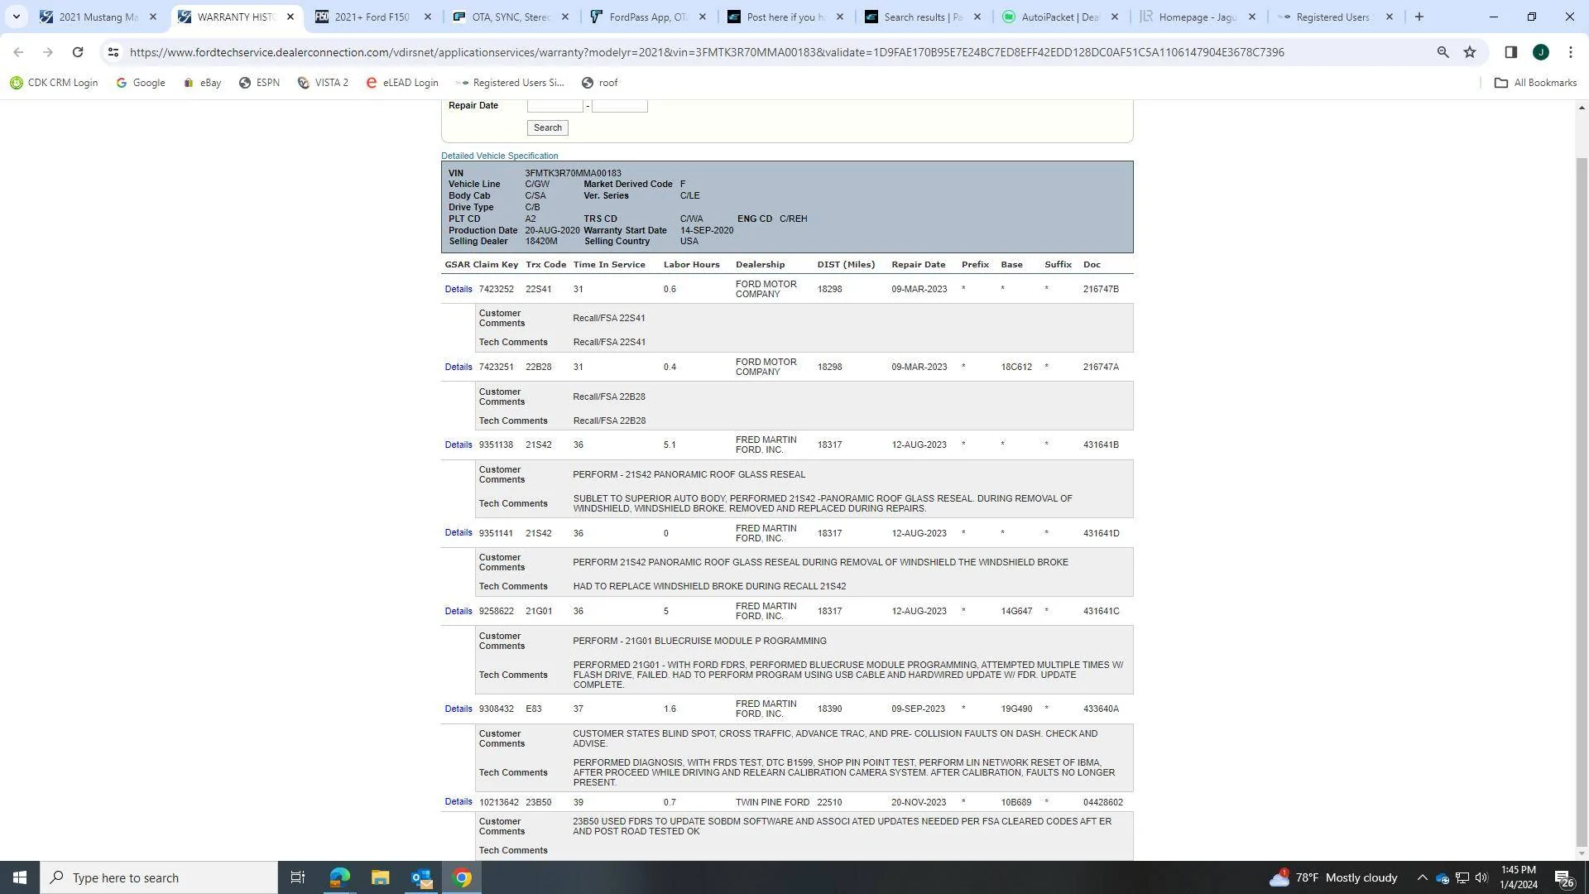Open the tab search dropdown arrow
The width and height of the screenshot is (1589, 894).
(16, 17)
